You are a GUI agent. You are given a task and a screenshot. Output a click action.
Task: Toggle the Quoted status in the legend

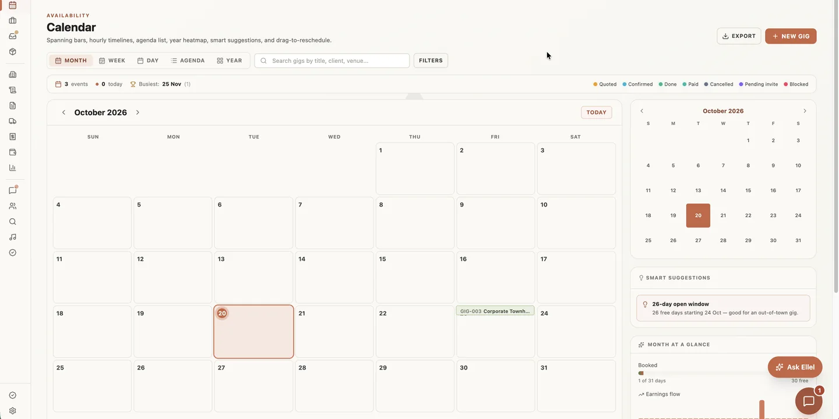tap(605, 84)
